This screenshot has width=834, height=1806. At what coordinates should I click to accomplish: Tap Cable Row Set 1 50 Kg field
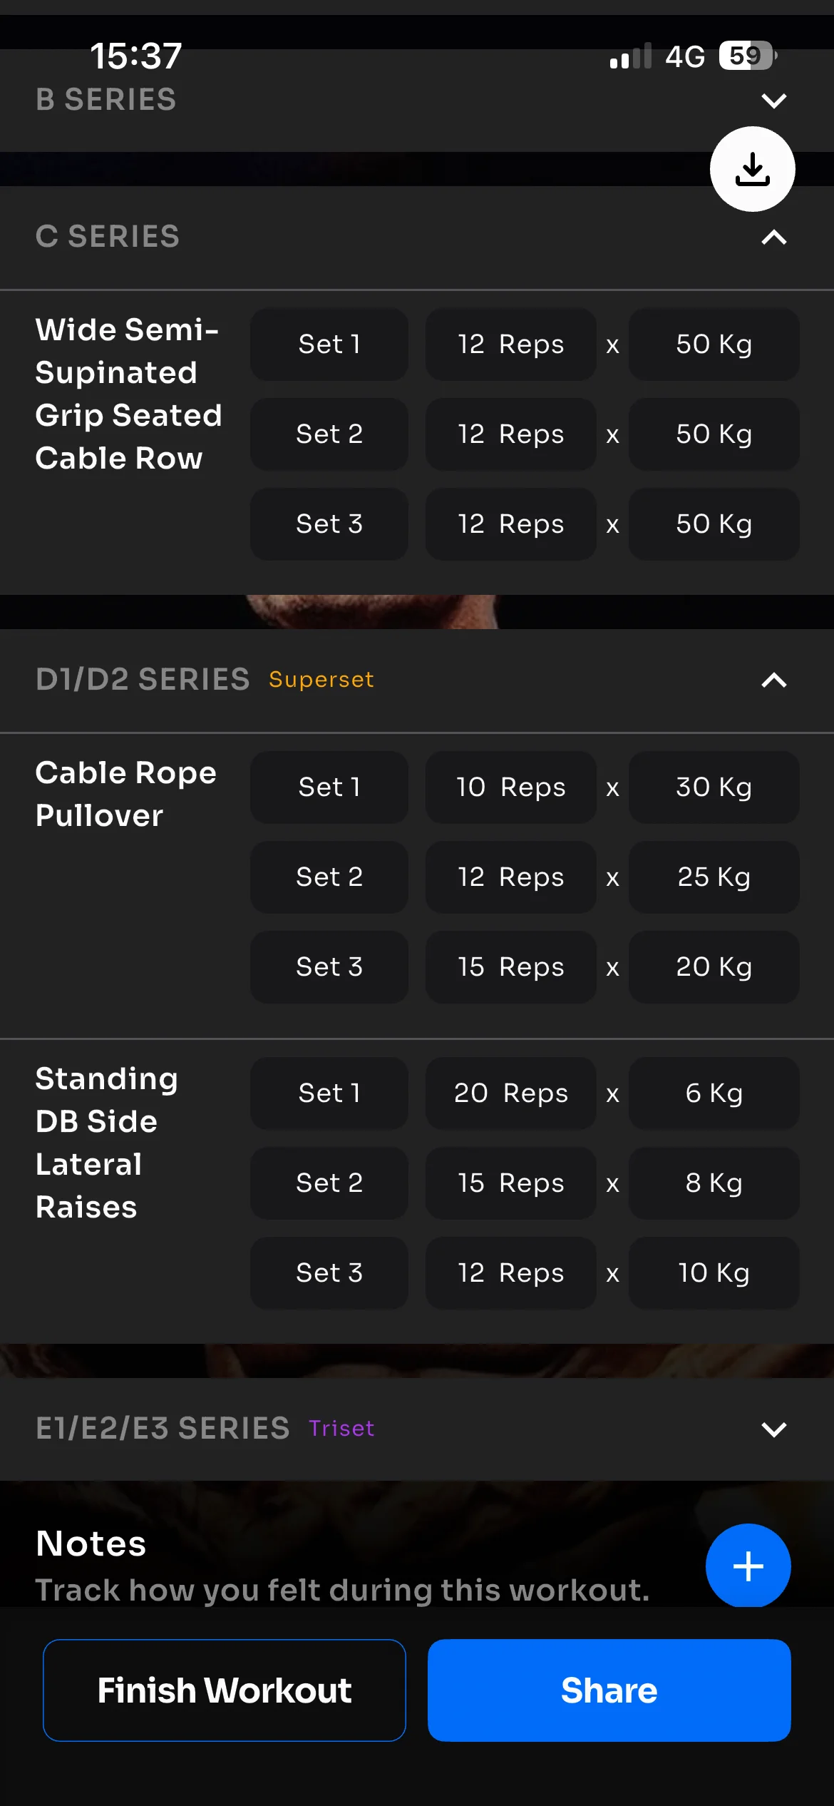tap(714, 345)
